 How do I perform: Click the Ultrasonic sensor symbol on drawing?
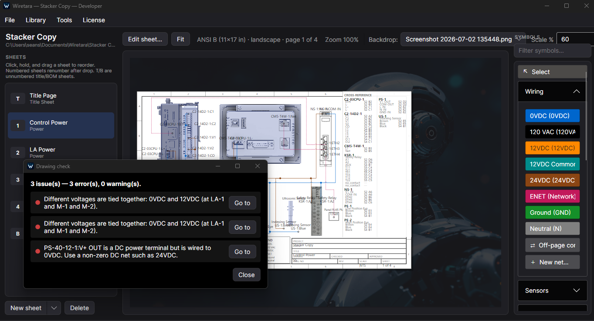(290, 211)
